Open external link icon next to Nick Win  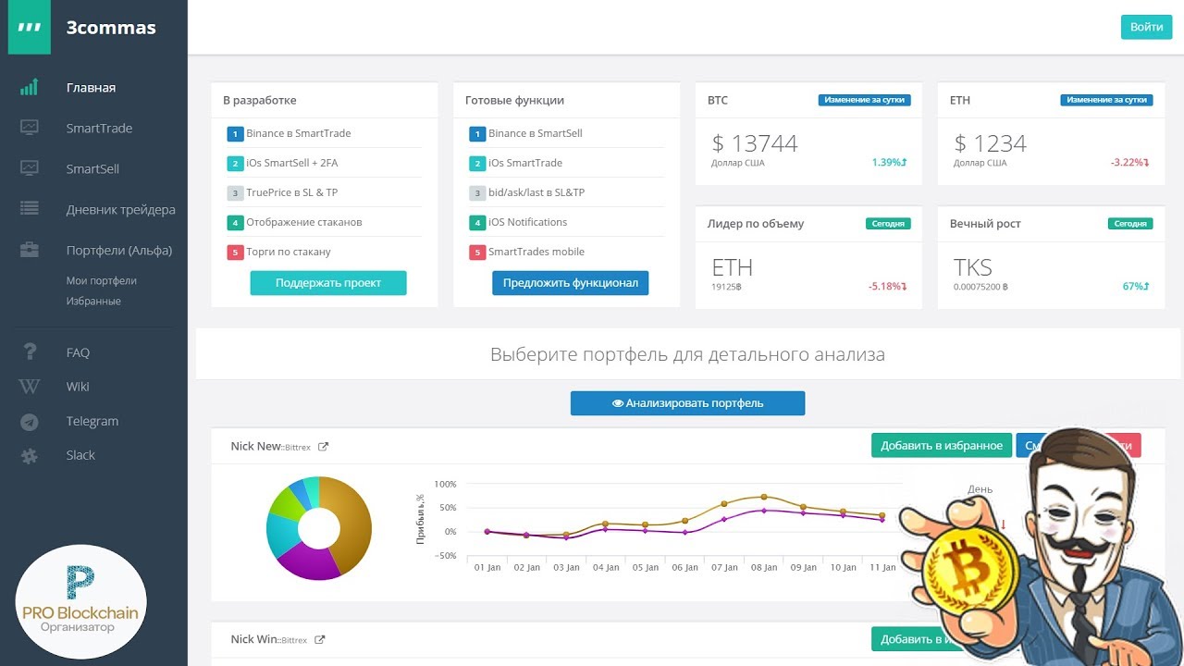[319, 640]
